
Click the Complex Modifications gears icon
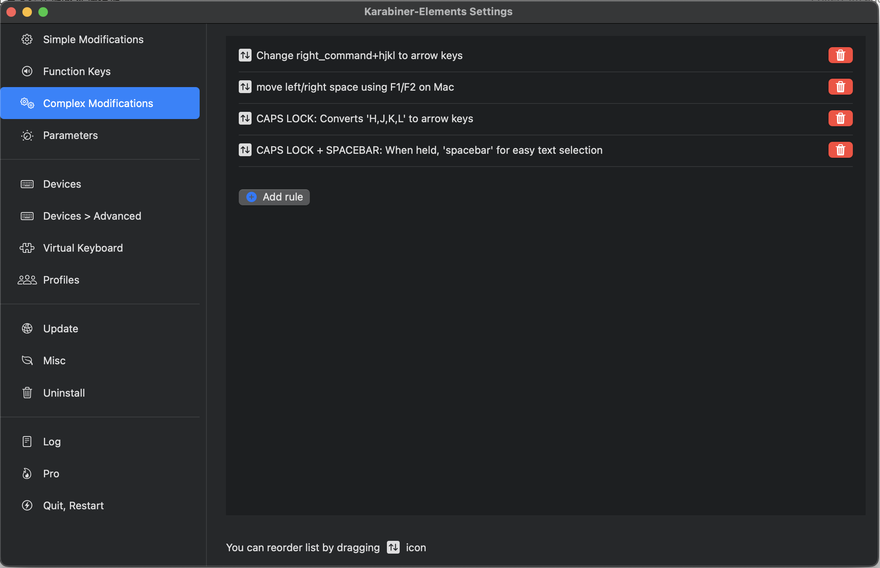click(27, 103)
